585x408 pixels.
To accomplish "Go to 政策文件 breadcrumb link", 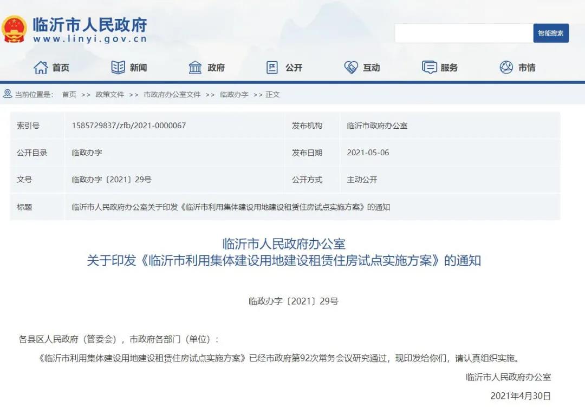I will (109, 95).
